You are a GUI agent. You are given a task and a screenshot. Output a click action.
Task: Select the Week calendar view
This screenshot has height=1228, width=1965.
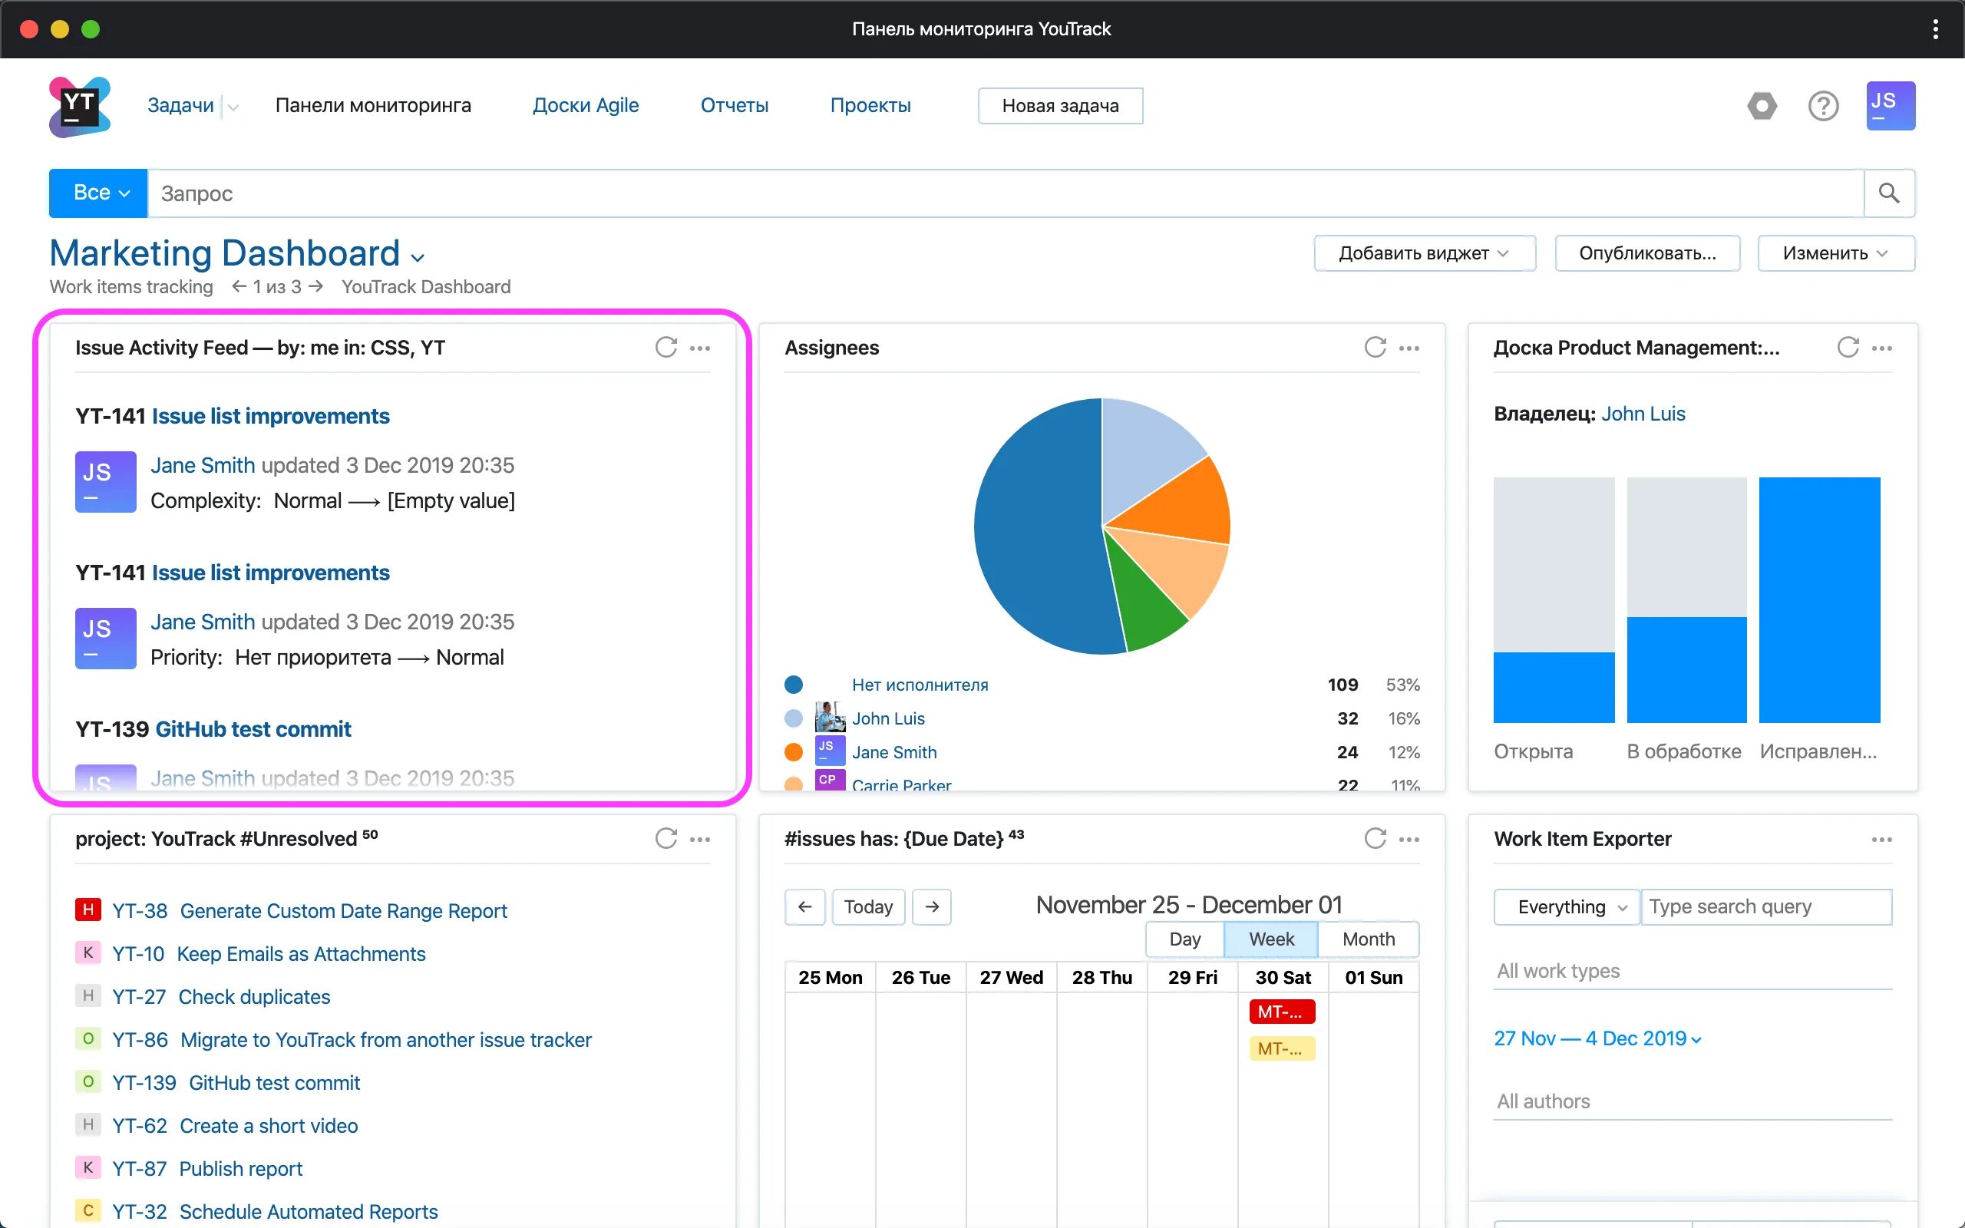click(1272, 939)
